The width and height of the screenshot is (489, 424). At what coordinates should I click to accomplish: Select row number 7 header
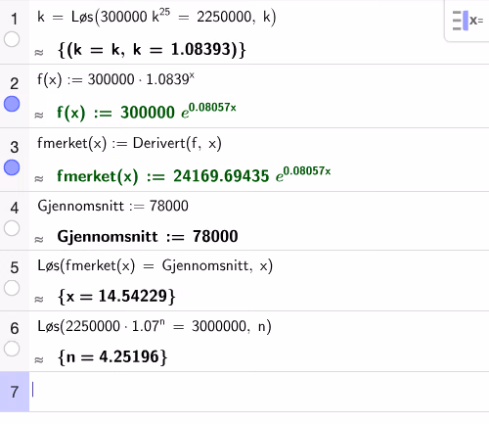pos(14,392)
